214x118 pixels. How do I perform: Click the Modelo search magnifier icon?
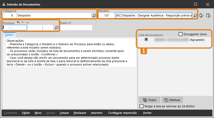[x=195, y=16]
